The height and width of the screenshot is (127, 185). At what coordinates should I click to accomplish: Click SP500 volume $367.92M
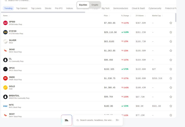141,23
